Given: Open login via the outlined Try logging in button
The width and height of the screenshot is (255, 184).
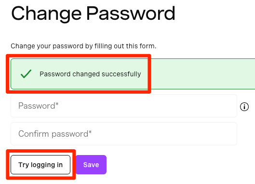Looking at the screenshot, I should pos(40,165).
